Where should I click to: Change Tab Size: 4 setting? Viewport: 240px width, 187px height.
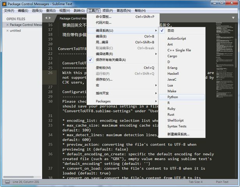click(x=196, y=182)
